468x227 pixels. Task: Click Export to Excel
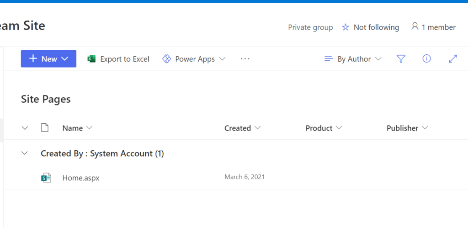pyautogui.click(x=124, y=59)
